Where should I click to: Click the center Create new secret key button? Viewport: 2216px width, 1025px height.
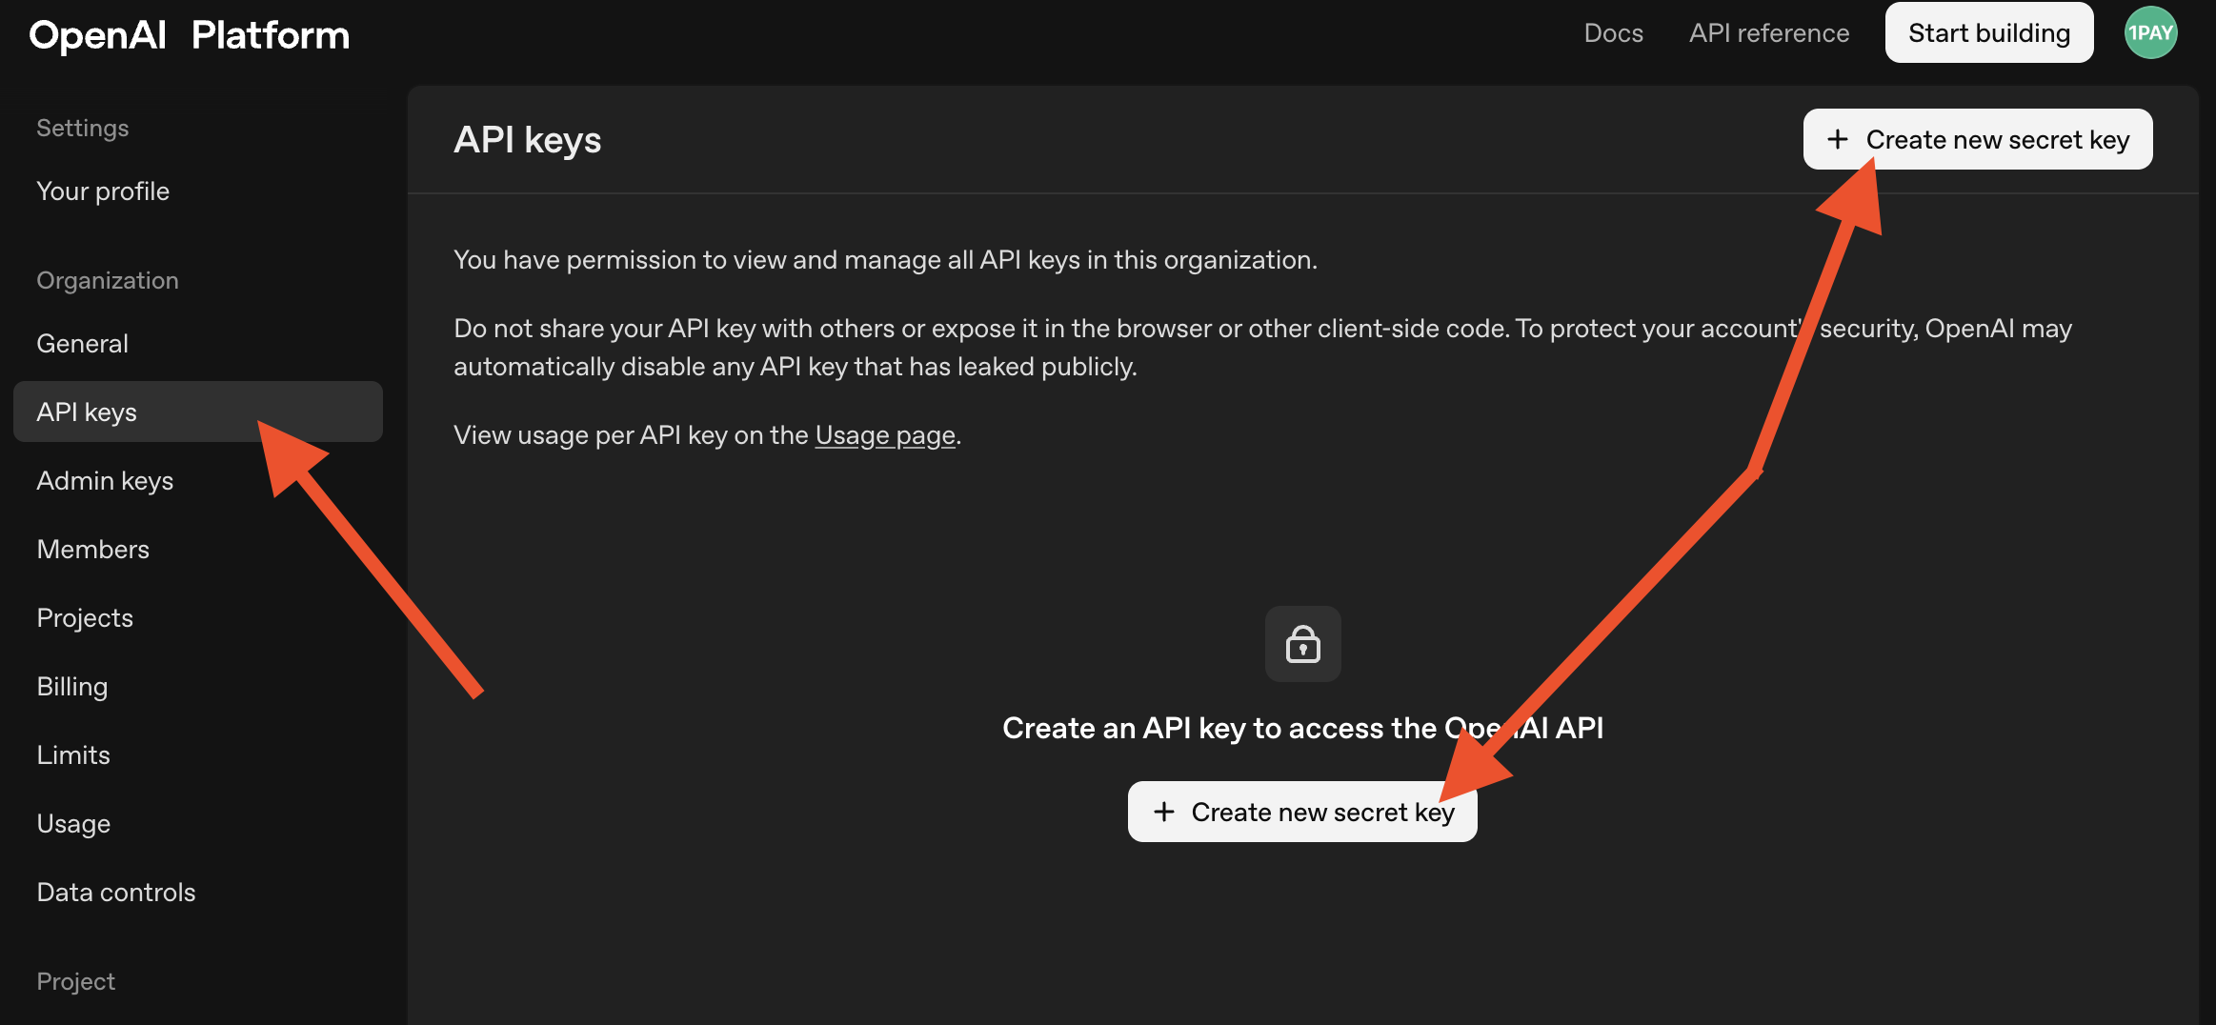coord(1301,812)
